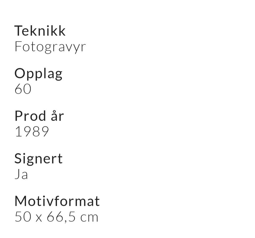Click the Opplag label

38,74
